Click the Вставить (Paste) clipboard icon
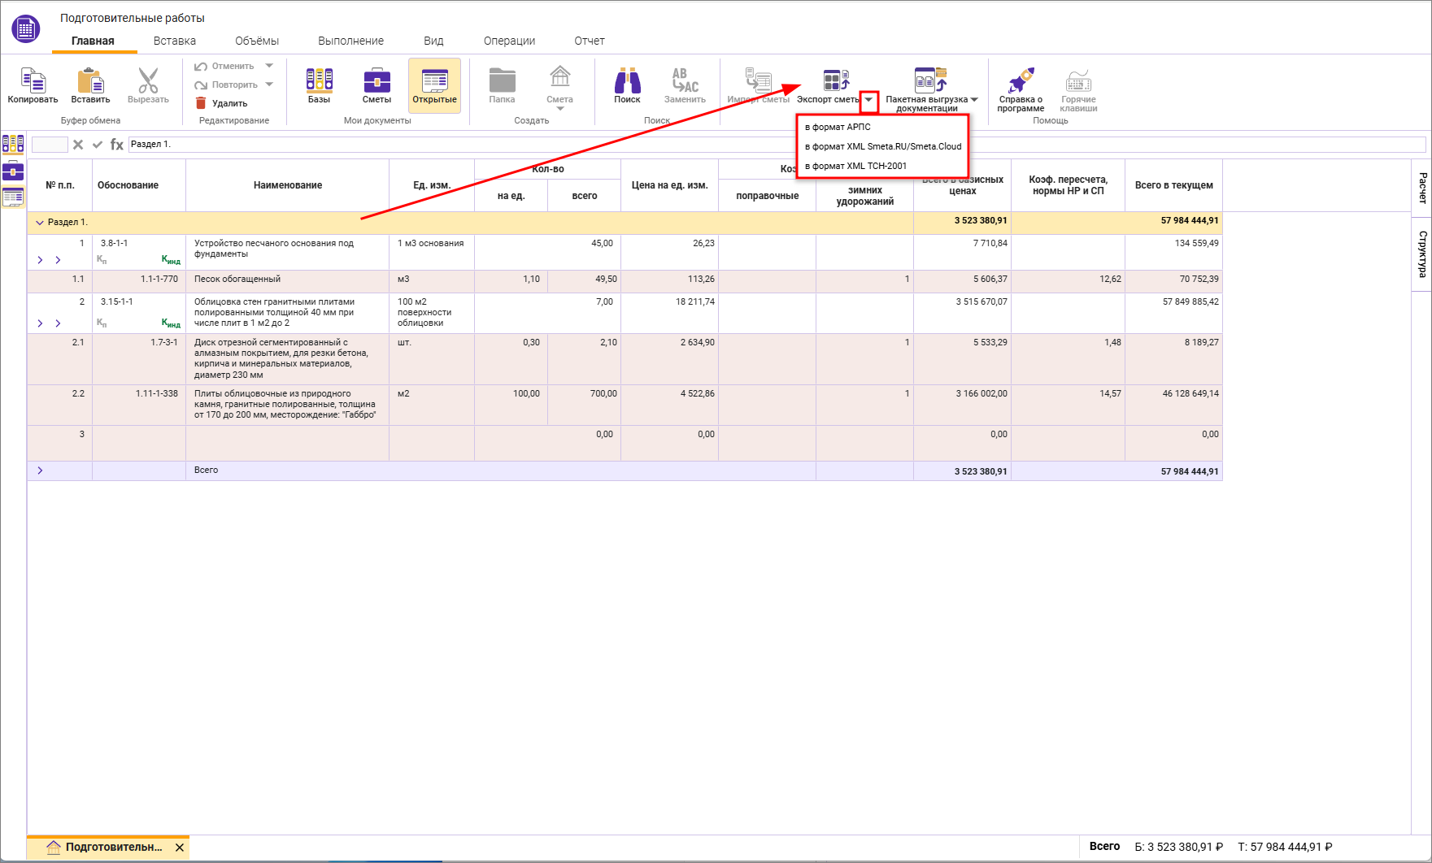The height and width of the screenshot is (863, 1432). [x=90, y=81]
